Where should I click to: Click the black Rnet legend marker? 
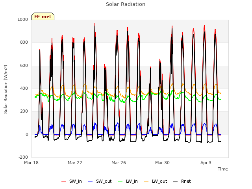point(175,182)
